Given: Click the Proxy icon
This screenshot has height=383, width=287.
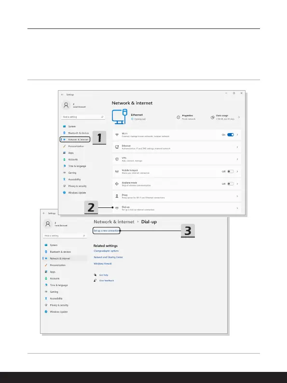Looking at the screenshot, I should [117, 196].
